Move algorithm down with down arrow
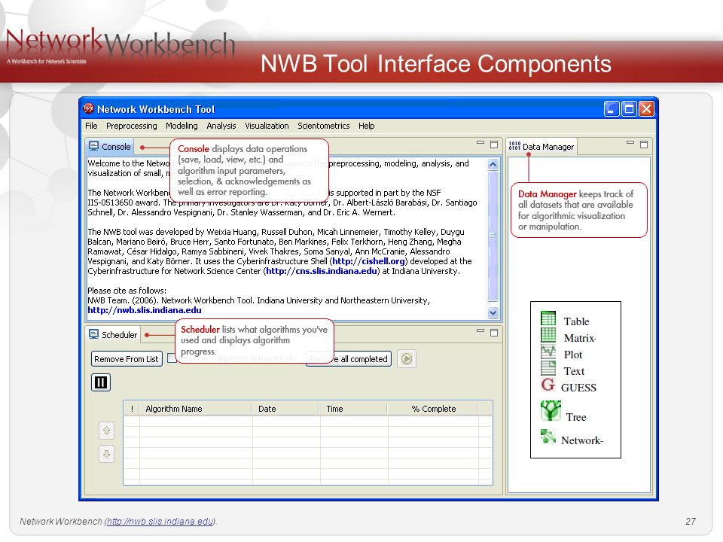The height and width of the screenshot is (542, 723). 106,454
